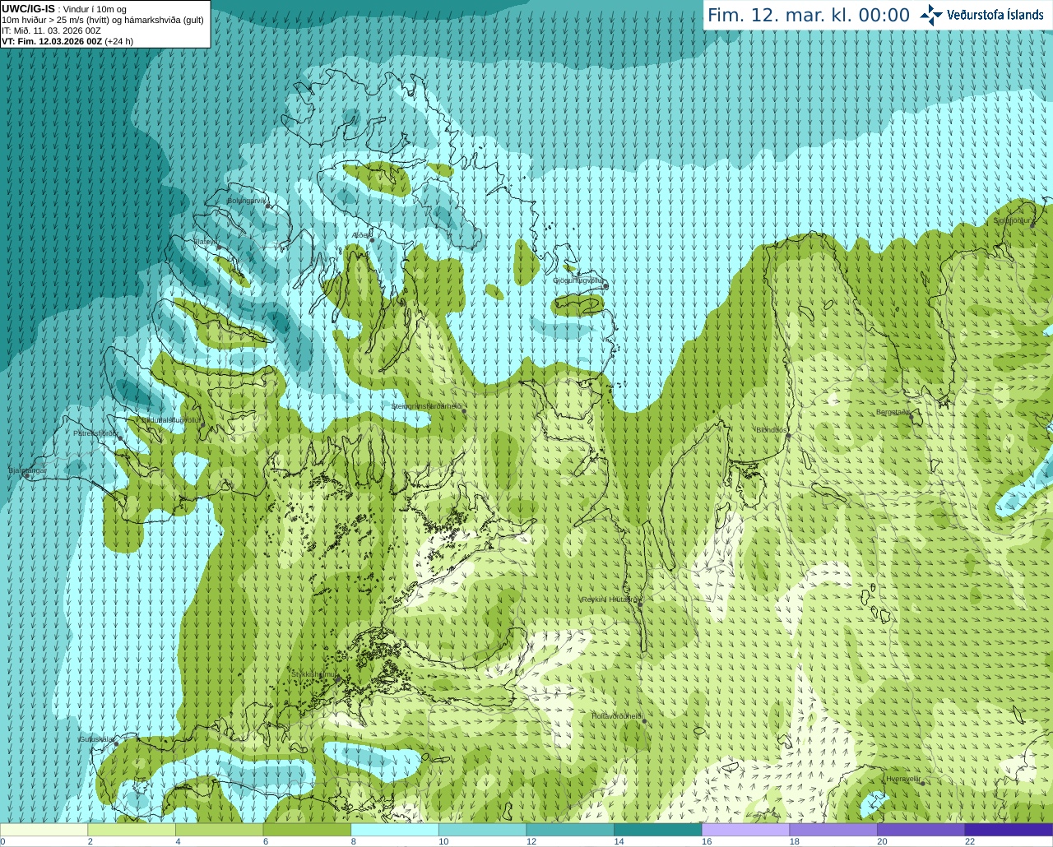Select the Gjögurflugvöllur station point
This screenshot has width=1053, height=847.
(x=605, y=286)
